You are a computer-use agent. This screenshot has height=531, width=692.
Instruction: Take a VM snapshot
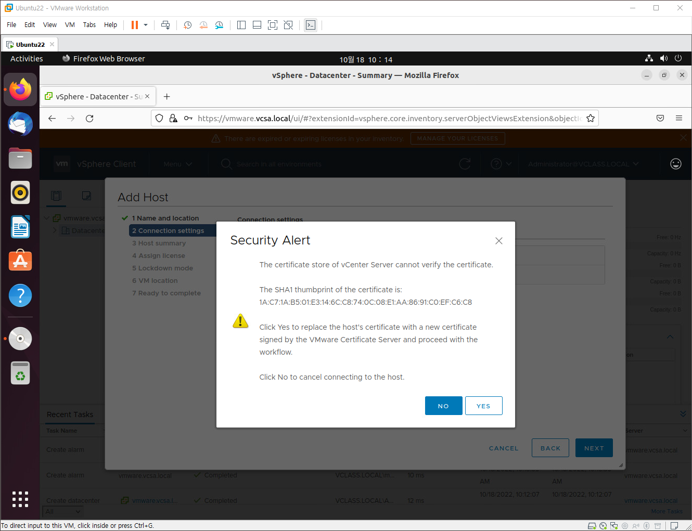point(188,25)
